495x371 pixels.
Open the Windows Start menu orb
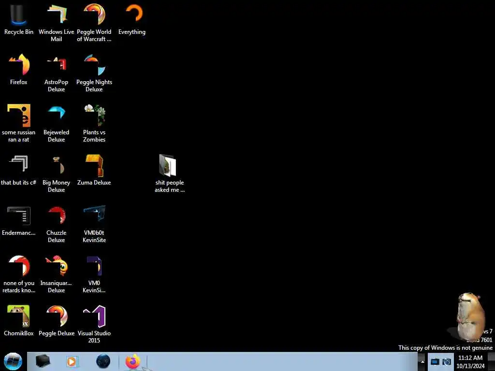(13, 361)
